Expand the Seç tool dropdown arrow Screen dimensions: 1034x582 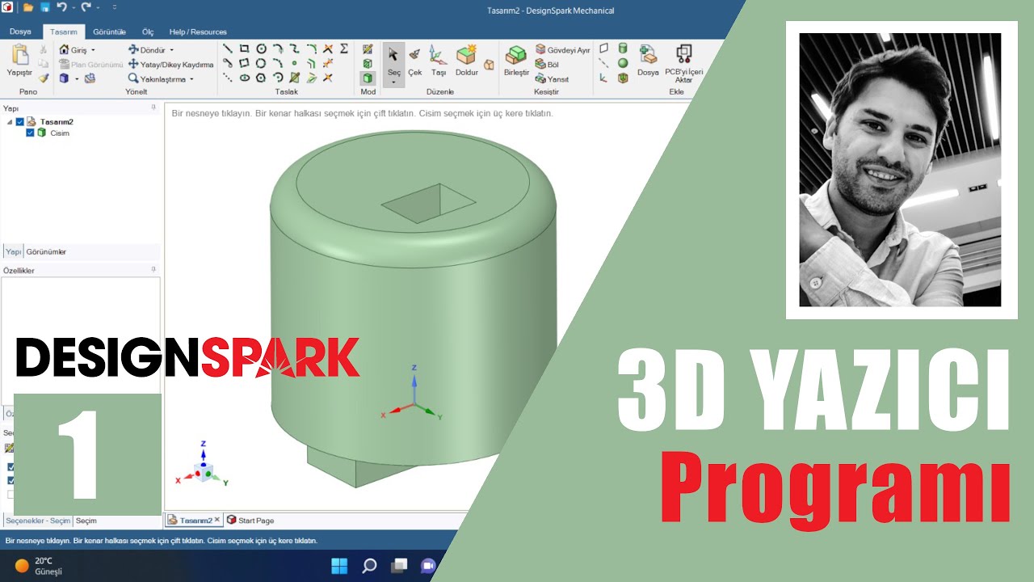click(393, 82)
